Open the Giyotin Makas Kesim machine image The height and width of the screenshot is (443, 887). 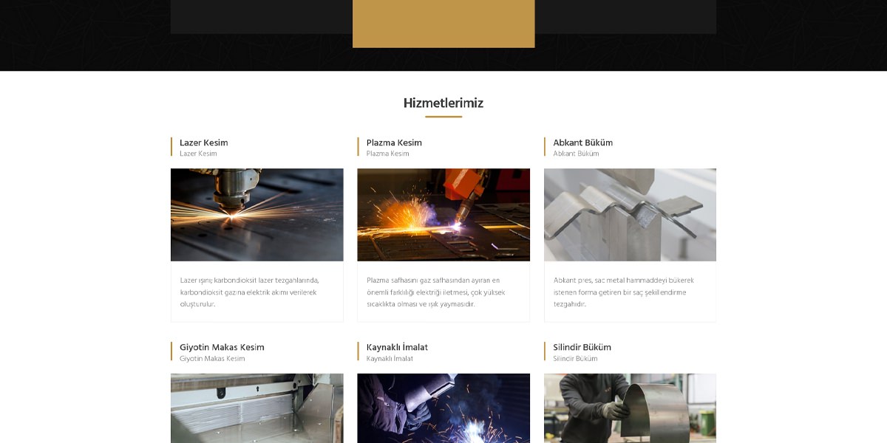click(x=256, y=408)
